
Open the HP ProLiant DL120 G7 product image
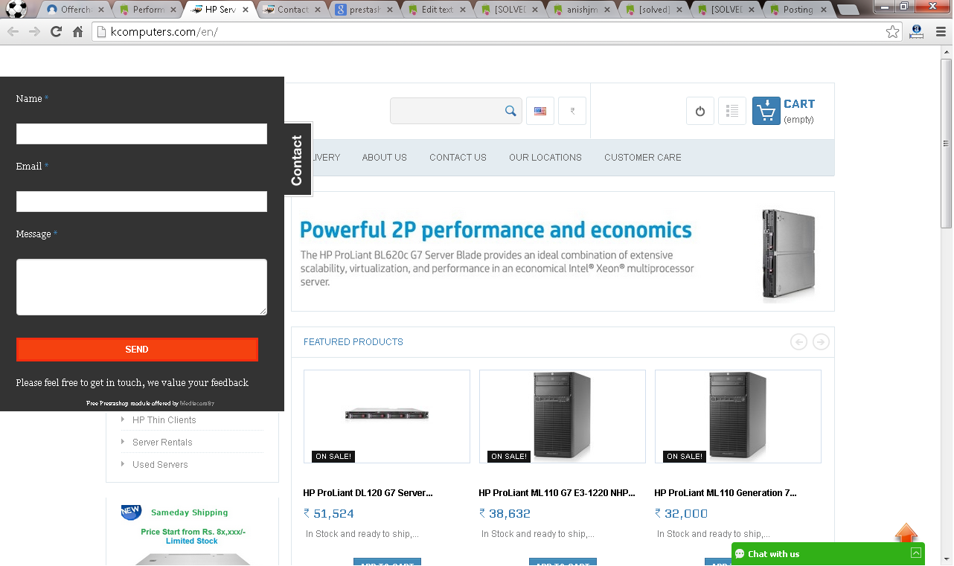[387, 417]
